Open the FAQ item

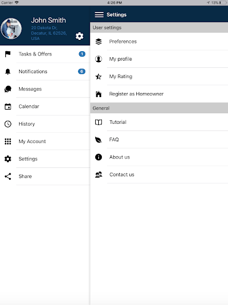click(x=159, y=139)
